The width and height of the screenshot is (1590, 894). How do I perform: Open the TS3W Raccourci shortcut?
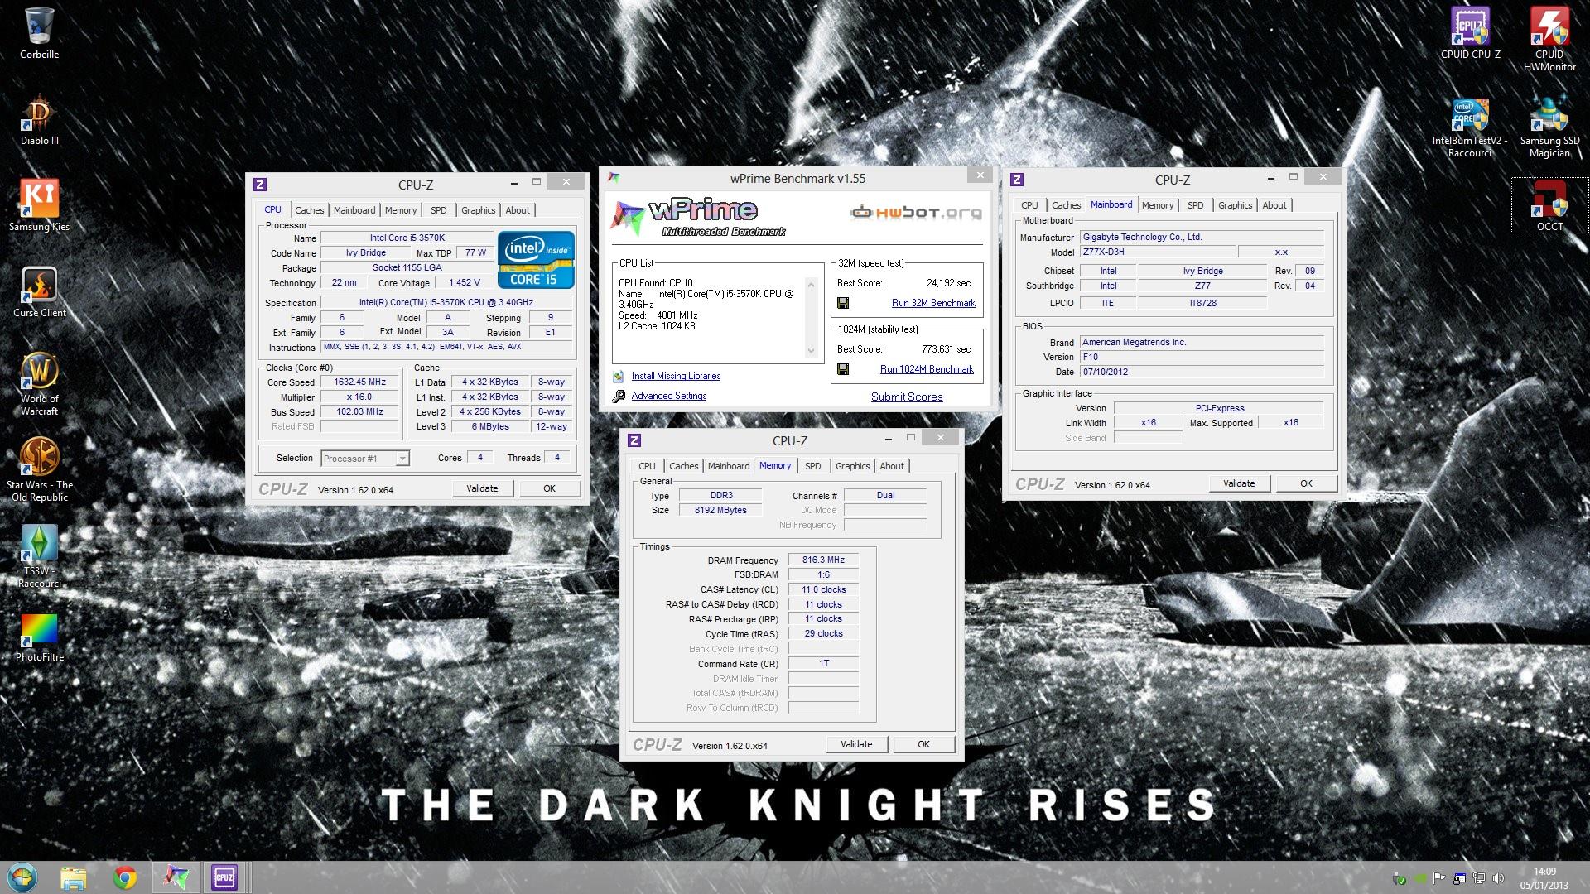pos(39,556)
